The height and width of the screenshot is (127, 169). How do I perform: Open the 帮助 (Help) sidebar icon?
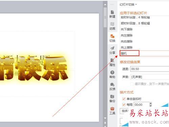112,75
